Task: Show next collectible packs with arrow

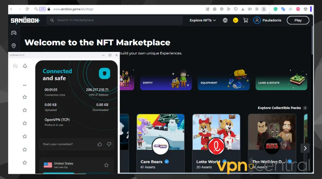Action: point(305,148)
